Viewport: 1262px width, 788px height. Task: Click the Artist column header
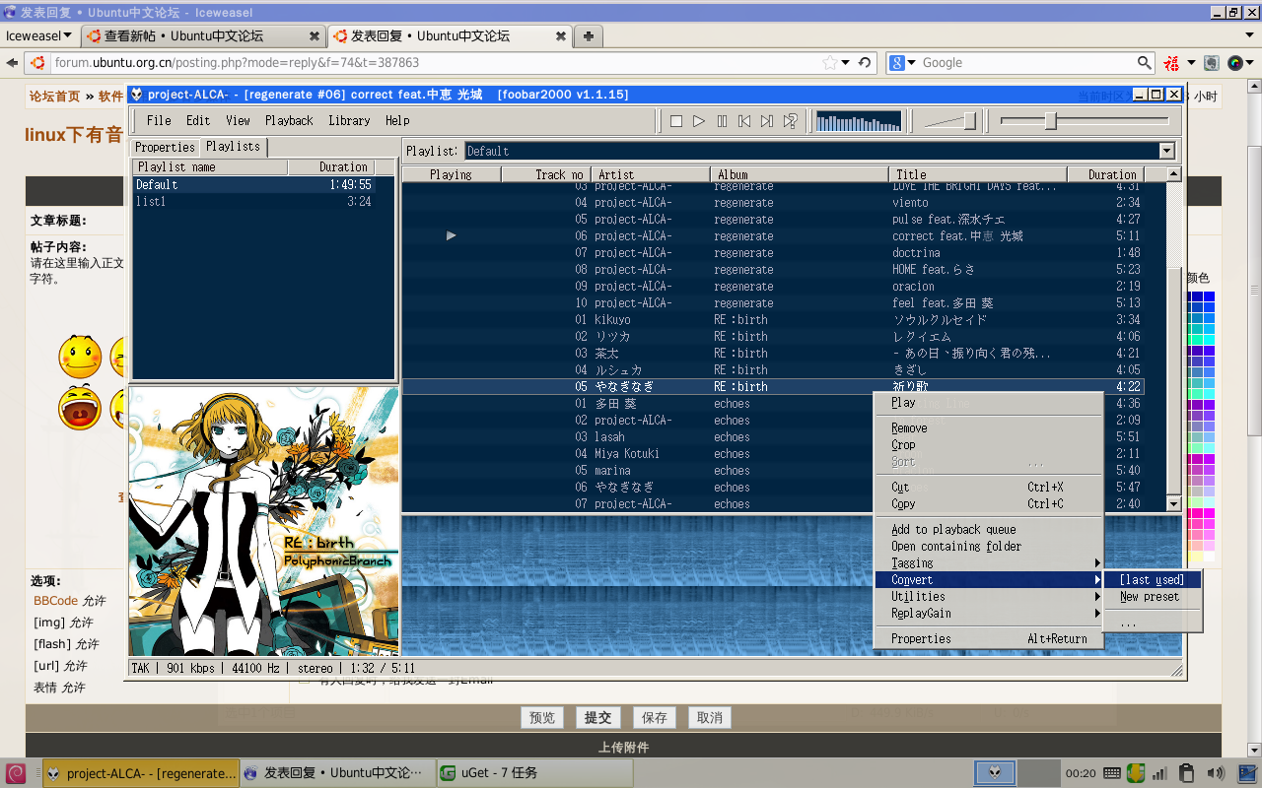(650, 174)
